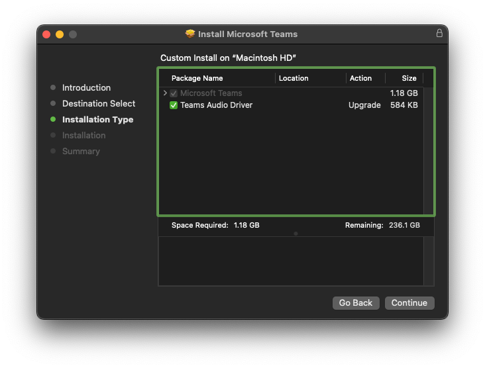Click the Location column header
The width and height of the screenshot is (485, 368).
[x=294, y=78]
